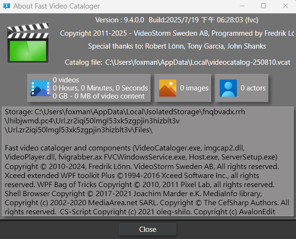
Task: Click the Version 9.4.0.0 build line
Action: (x=177, y=20)
